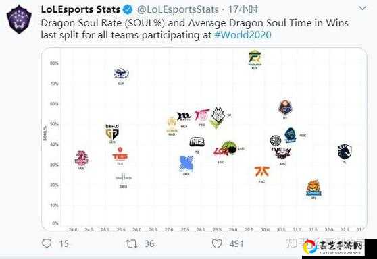The height and width of the screenshot is (259, 377).
Task: Click the tweet timestamp 17小时
Action: 243,9
